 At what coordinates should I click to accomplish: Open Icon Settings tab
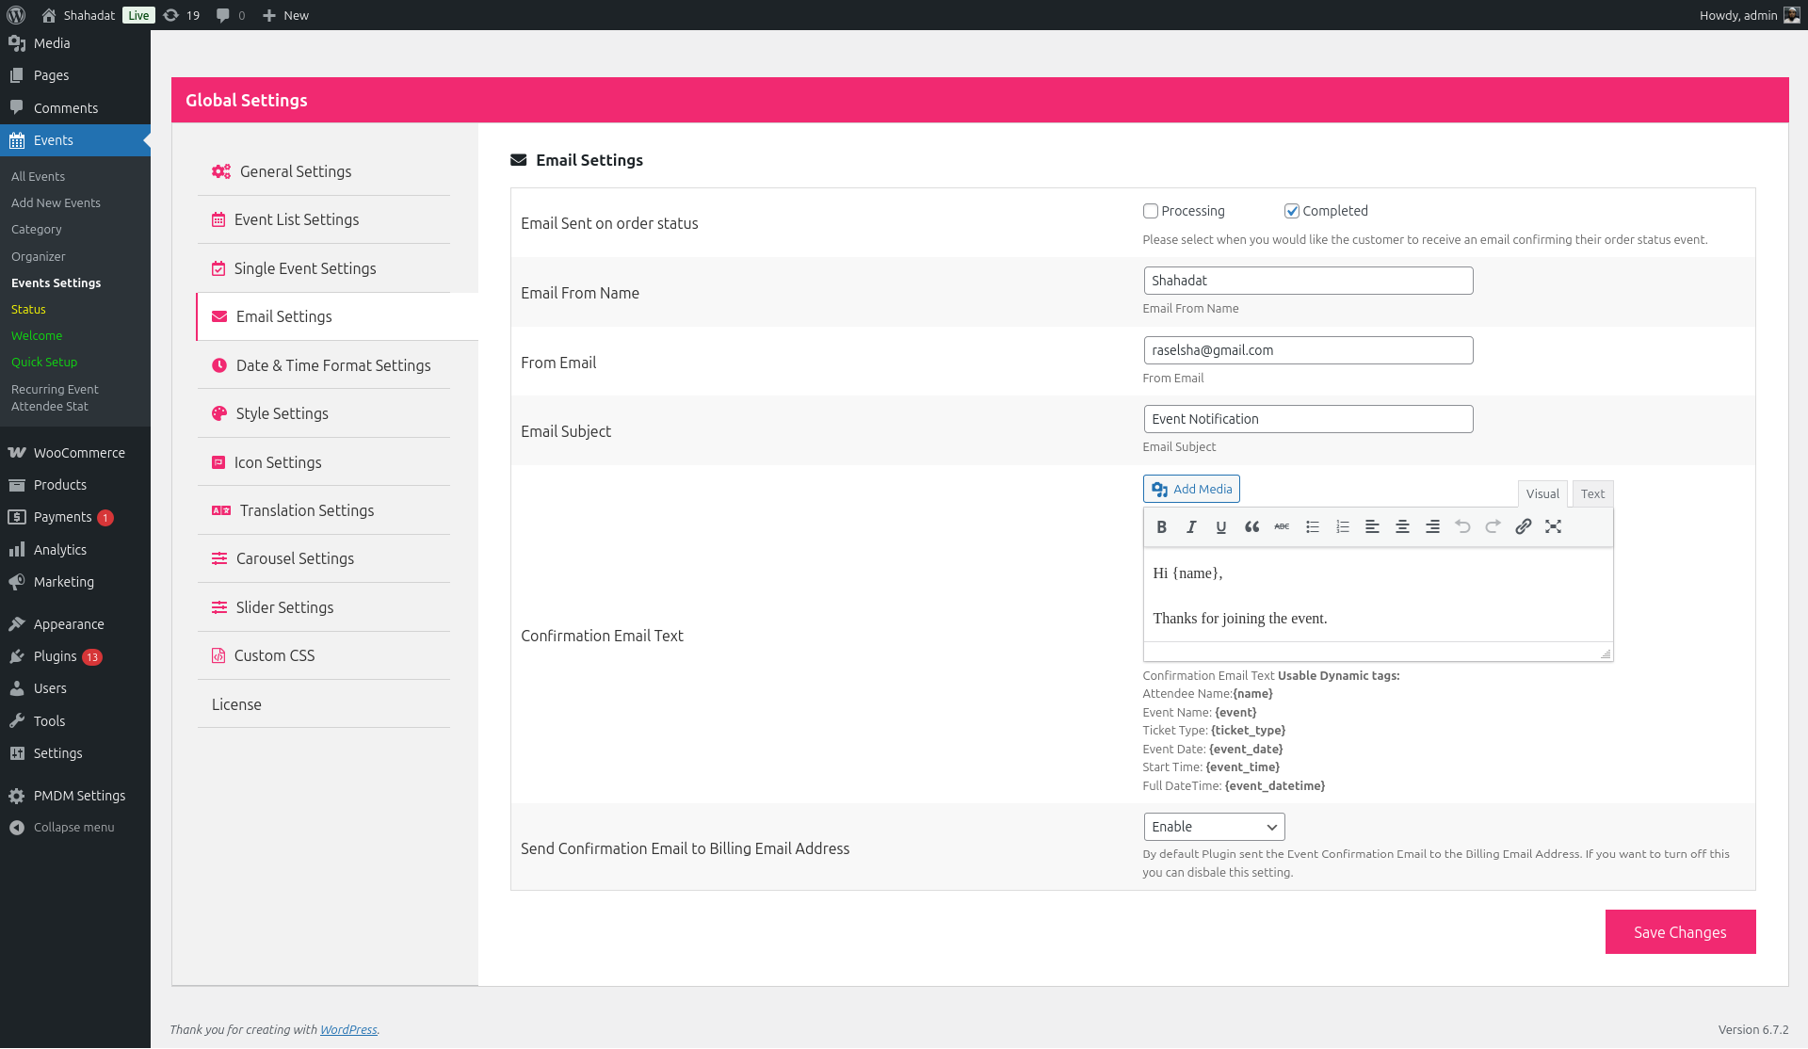point(324,462)
